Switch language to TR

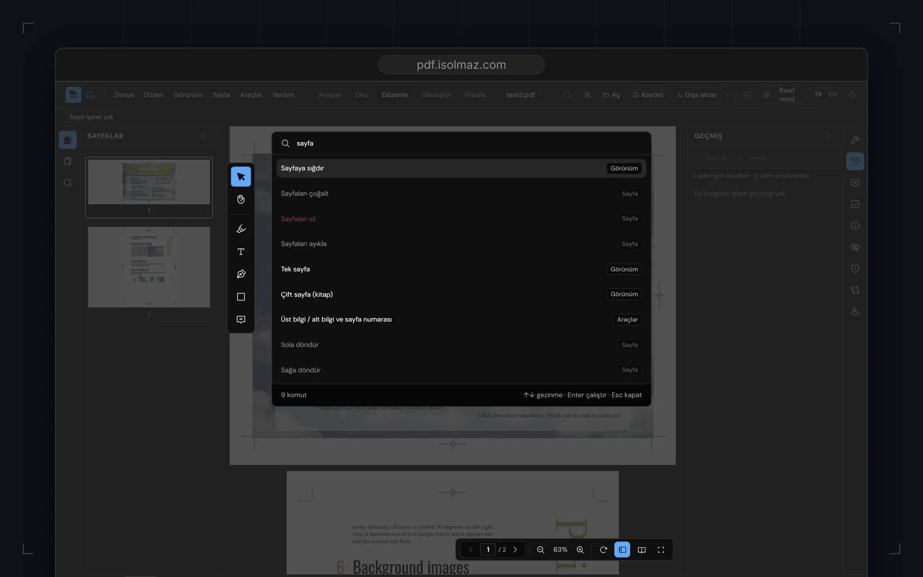coord(818,95)
